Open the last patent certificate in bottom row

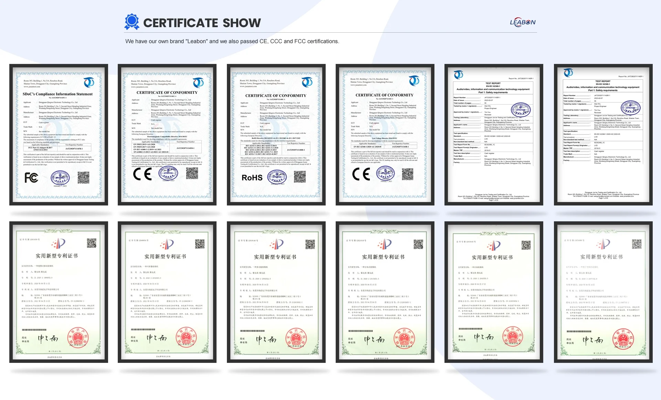tap(603, 292)
